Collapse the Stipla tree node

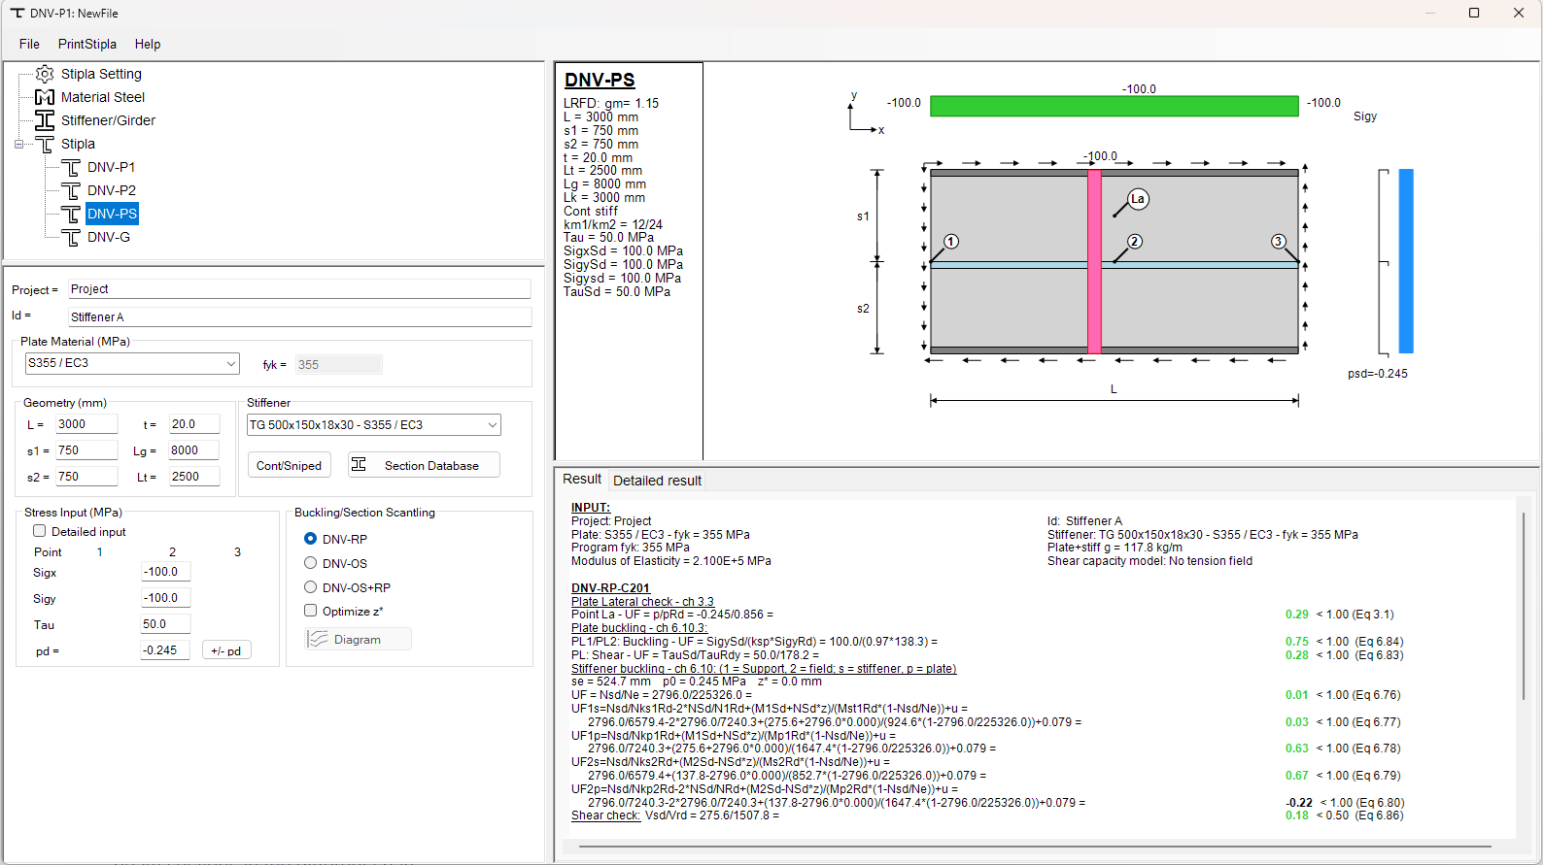click(x=18, y=144)
